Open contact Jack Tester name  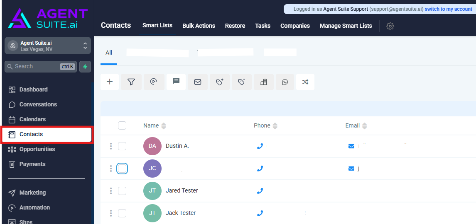coord(181,213)
